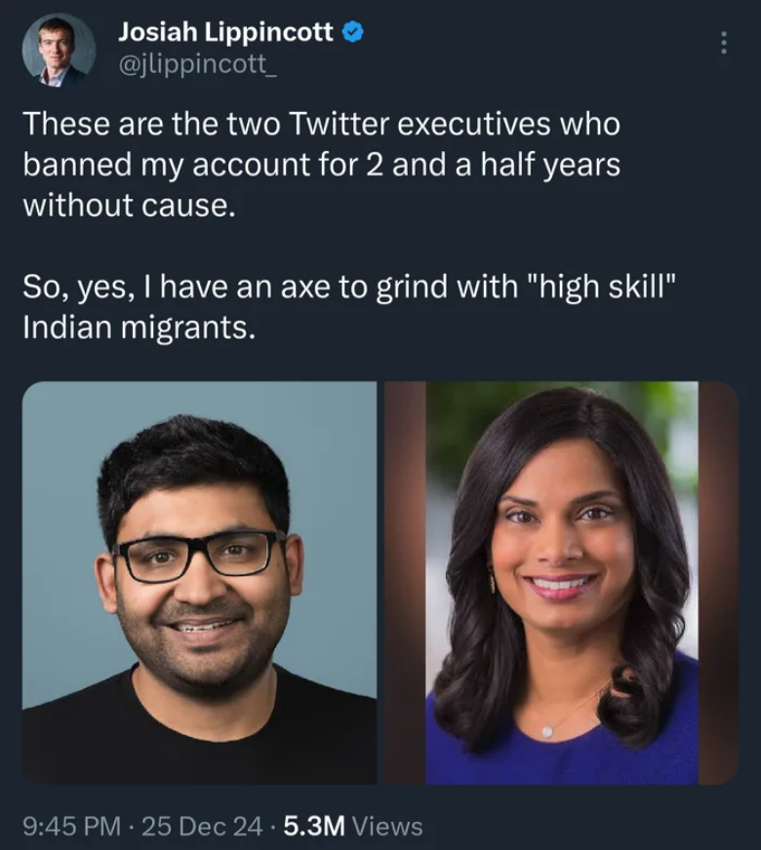
Task: Open the 5.3M Views count
Action: tap(352, 827)
